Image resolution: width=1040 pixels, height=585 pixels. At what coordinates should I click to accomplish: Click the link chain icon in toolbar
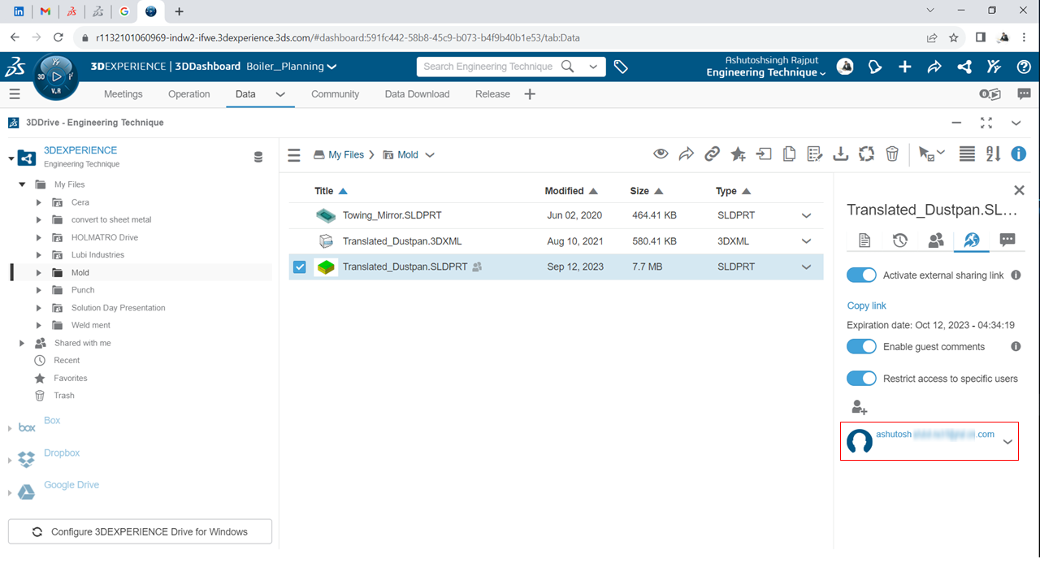pos(712,154)
